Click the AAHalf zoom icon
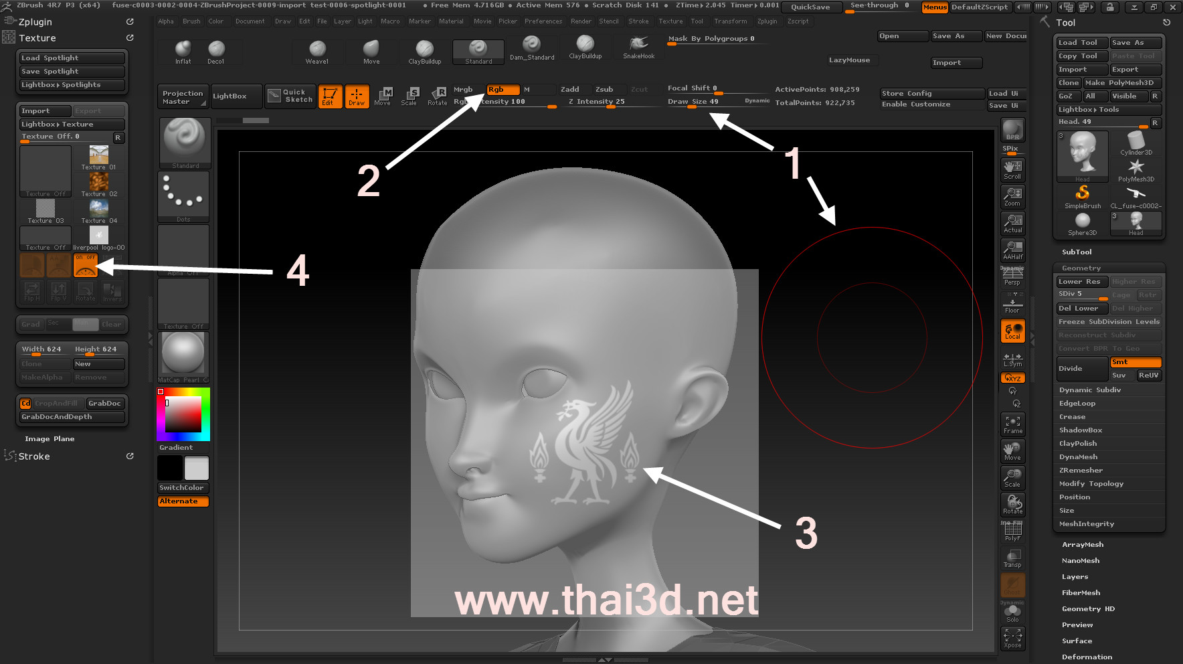Image resolution: width=1183 pixels, height=664 pixels. point(1012,250)
